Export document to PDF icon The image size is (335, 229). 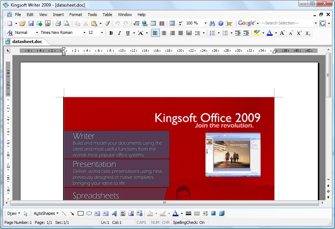(48, 23)
